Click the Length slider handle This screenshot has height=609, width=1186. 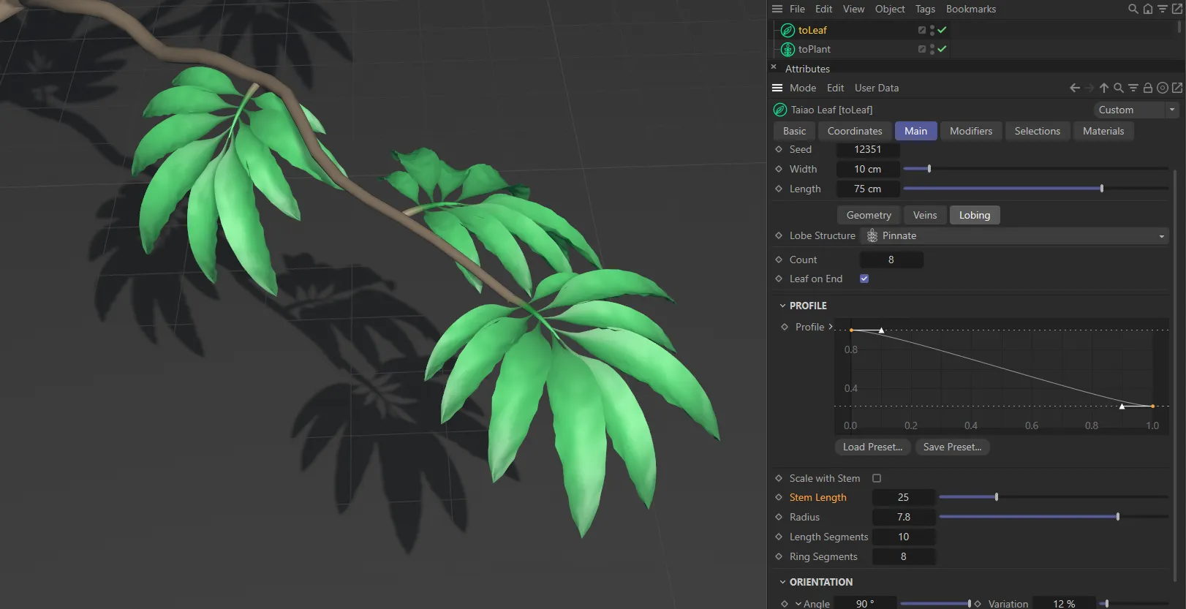pyautogui.click(x=1102, y=189)
